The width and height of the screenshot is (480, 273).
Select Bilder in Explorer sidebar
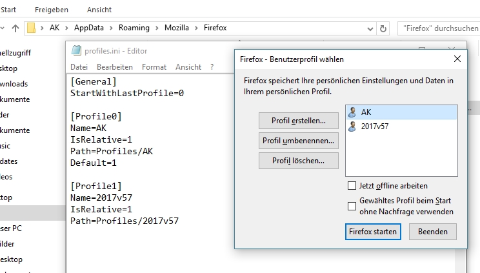(x=7, y=244)
